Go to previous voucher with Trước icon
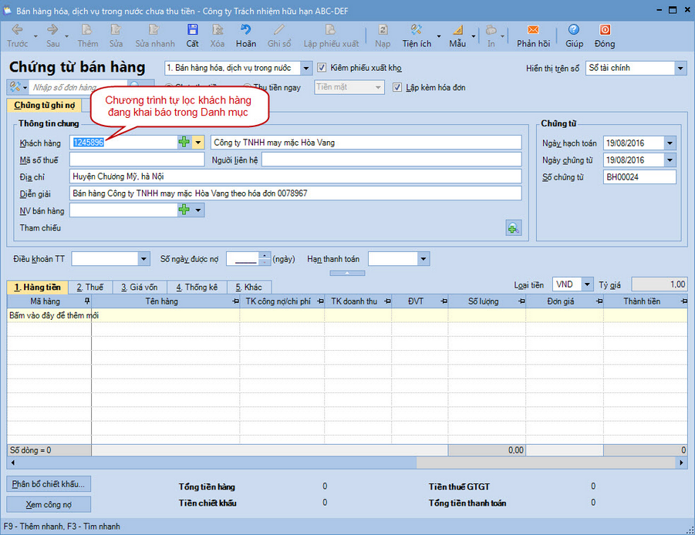 pos(17,29)
